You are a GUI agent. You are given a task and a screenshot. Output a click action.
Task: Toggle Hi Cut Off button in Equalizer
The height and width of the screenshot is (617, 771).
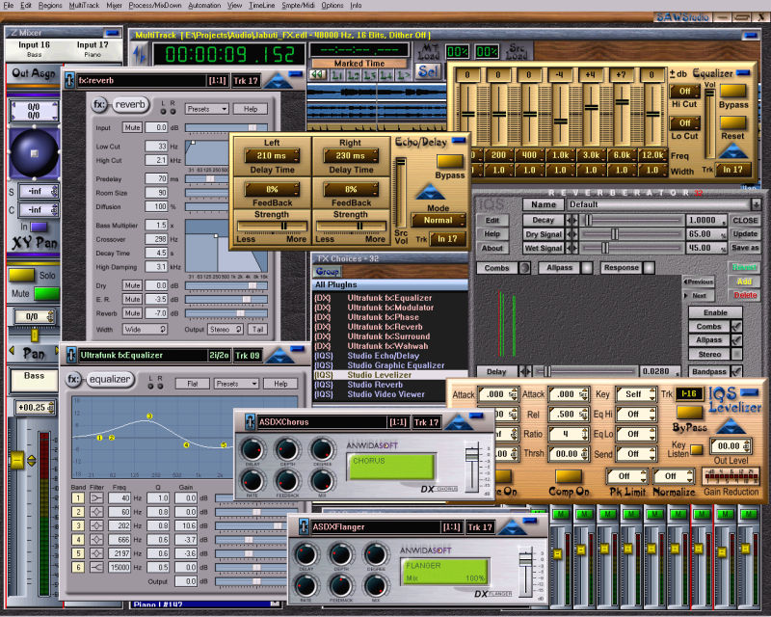[684, 91]
